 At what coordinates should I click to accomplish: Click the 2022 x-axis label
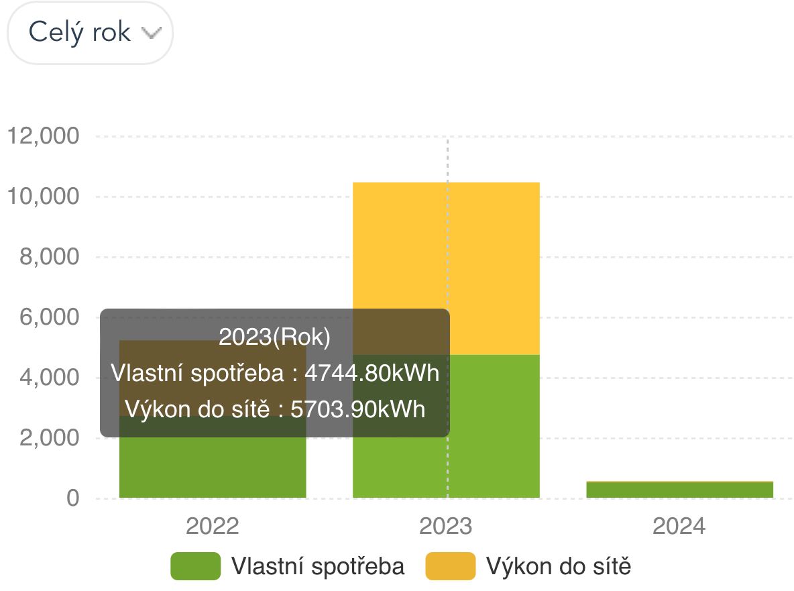pos(212,527)
